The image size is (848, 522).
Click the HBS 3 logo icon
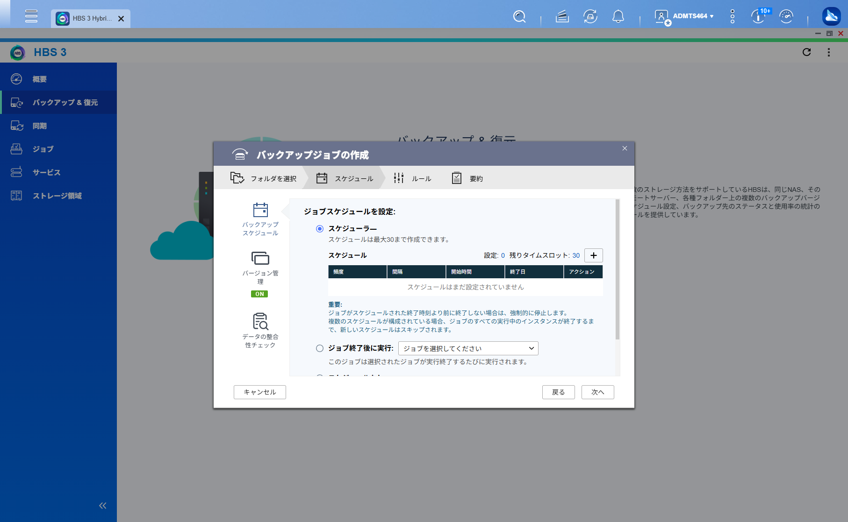18,52
